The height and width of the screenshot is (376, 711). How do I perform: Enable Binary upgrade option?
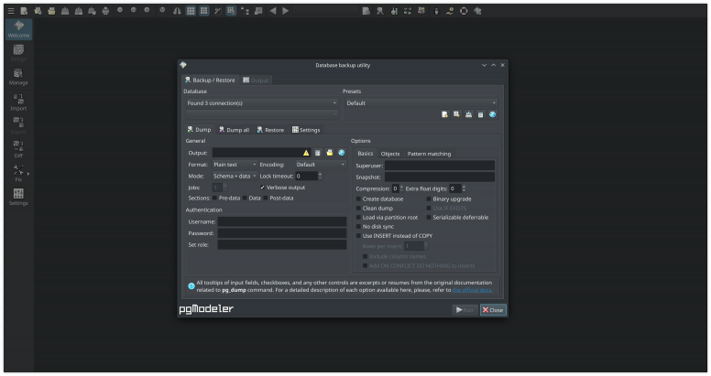point(429,199)
